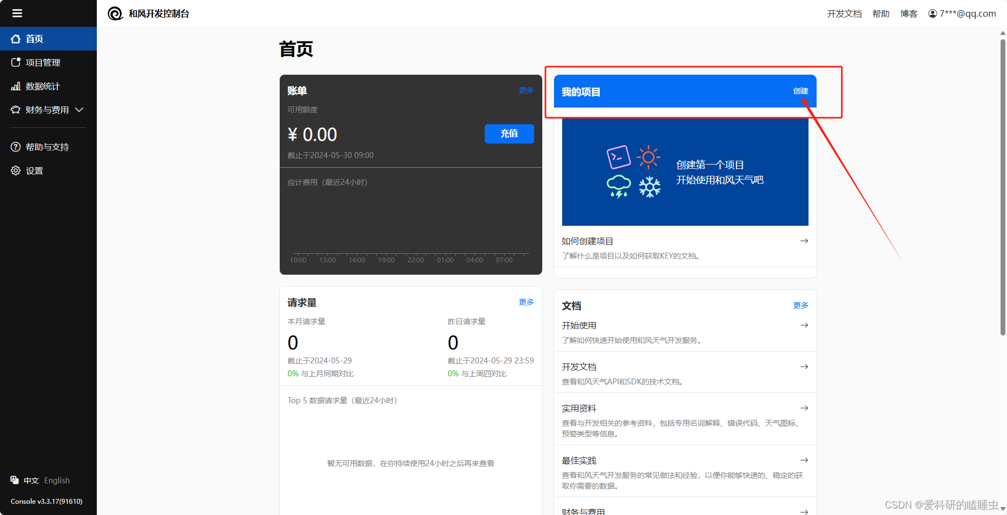Click the create first project banner
The image size is (1007, 515).
(685, 172)
